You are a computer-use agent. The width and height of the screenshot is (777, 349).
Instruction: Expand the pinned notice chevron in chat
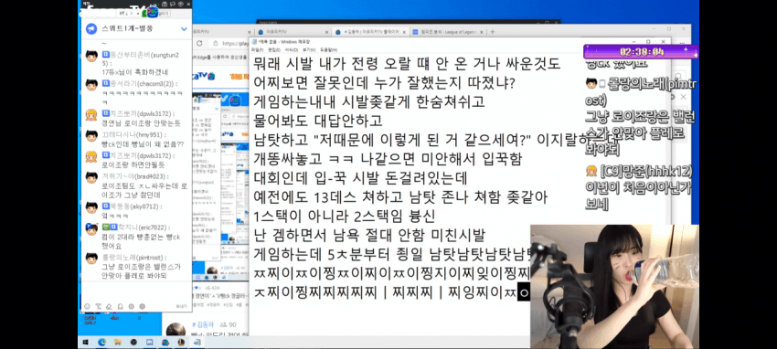point(184,29)
